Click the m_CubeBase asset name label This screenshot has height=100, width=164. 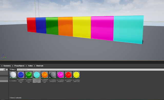click(x=13, y=81)
